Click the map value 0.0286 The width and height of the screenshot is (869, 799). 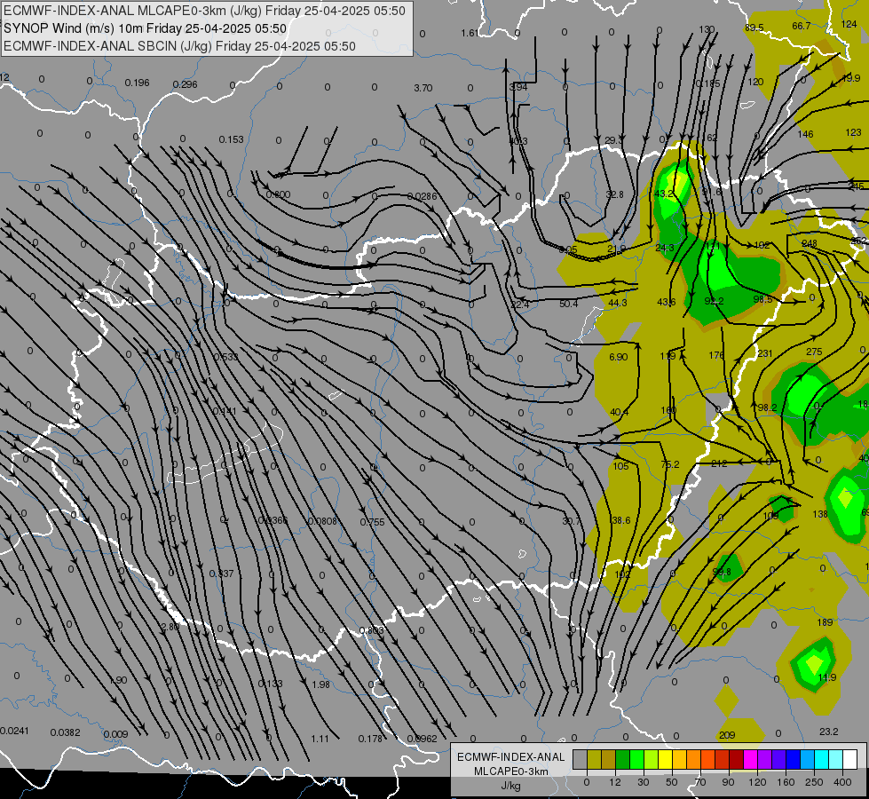coord(422,196)
